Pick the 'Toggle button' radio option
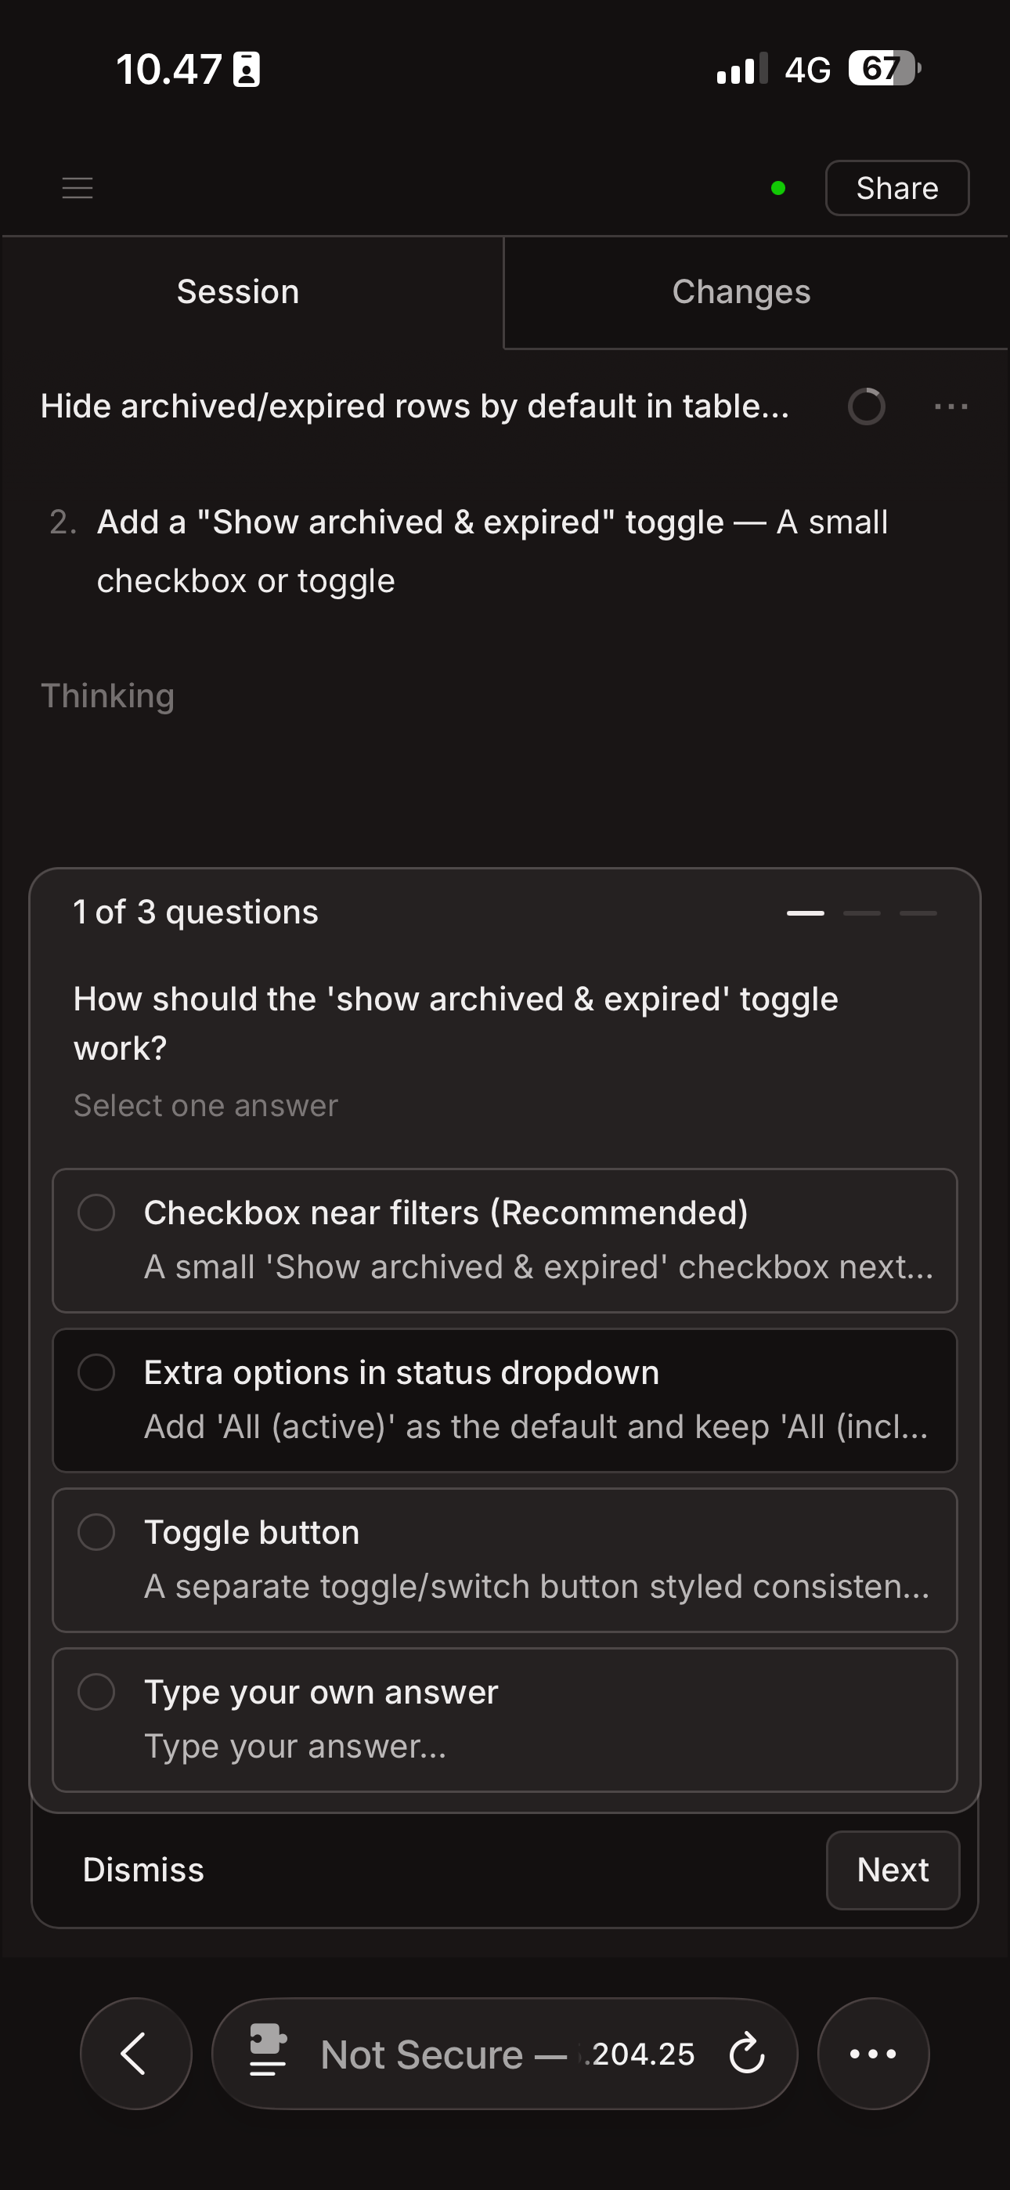This screenshot has height=2190, width=1010. [x=96, y=1532]
